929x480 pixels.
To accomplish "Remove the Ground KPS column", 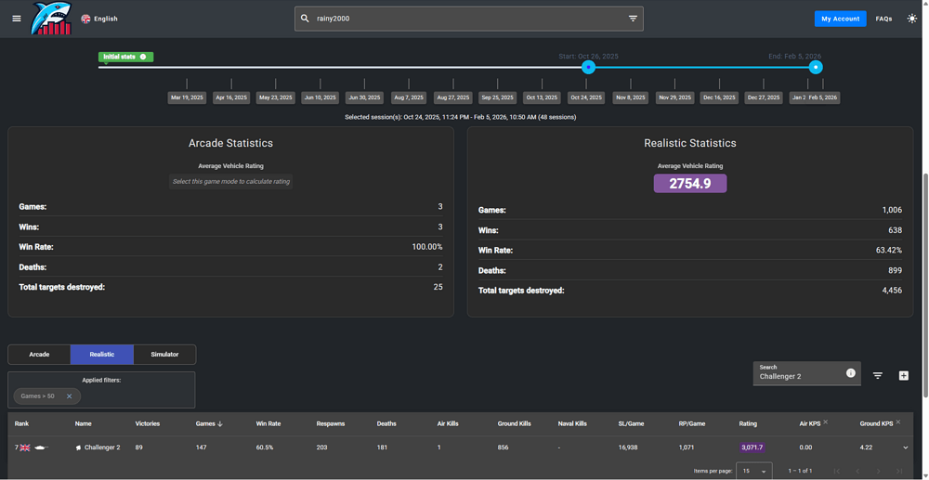I will coord(898,422).
